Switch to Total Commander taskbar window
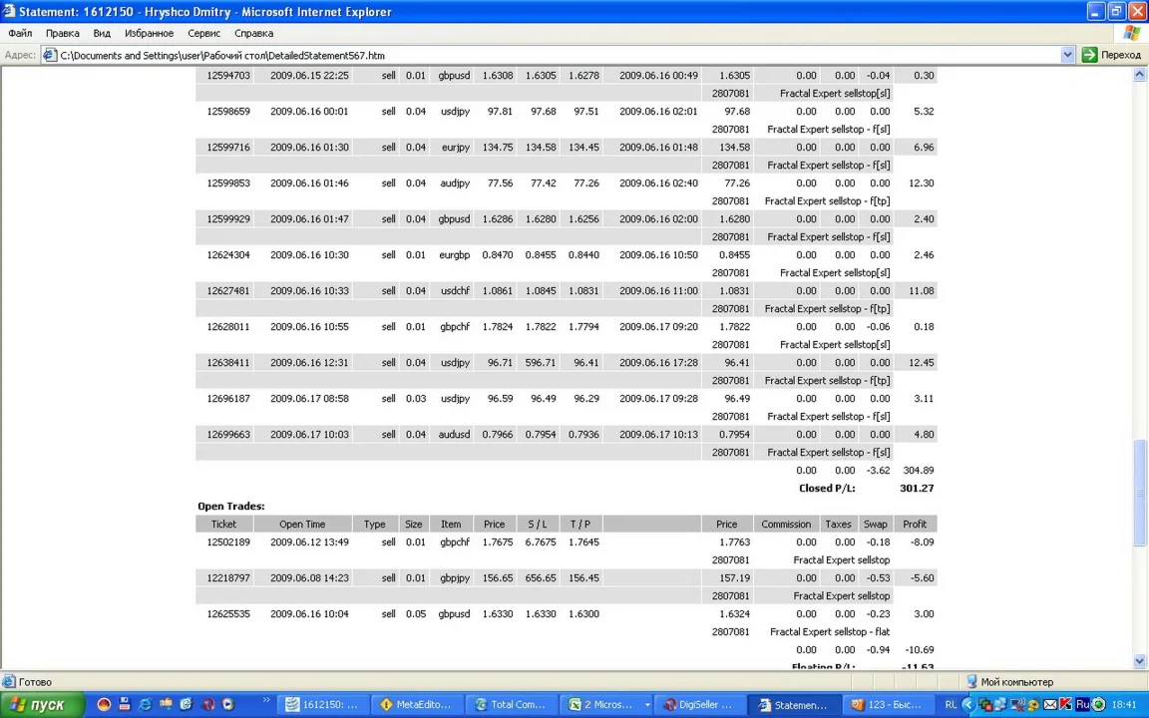Image resolution: width=1149 pixels, height=718 pixels. click(x=511, y=705)
